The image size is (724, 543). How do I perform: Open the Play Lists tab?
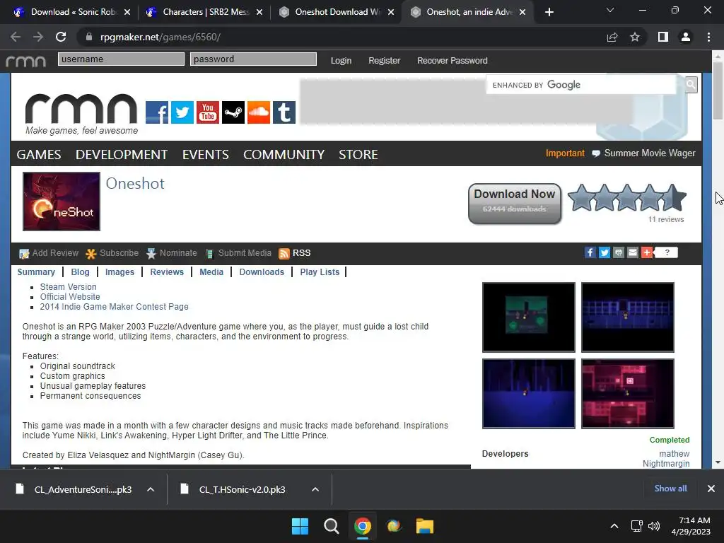click(x=320, y=272)
